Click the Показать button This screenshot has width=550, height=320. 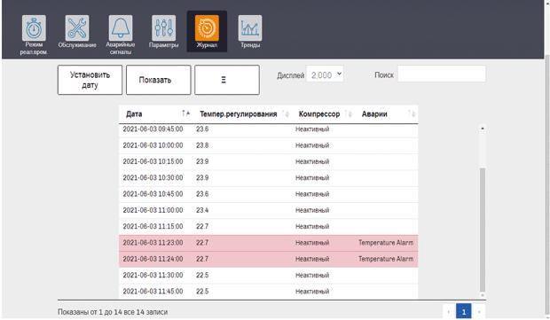(159, 80)
